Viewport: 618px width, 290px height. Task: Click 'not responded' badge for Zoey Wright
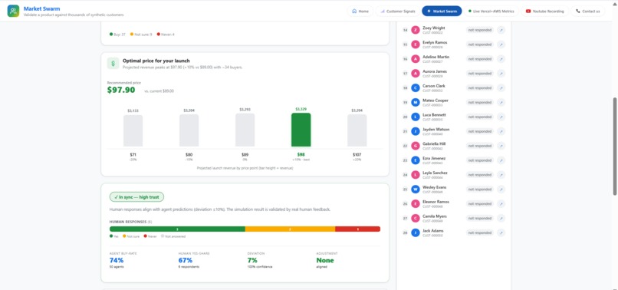(480, 30)
